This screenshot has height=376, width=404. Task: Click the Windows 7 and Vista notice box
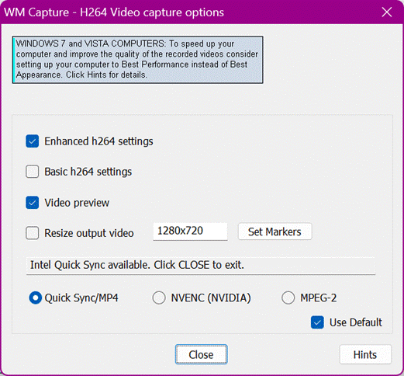point(138,60)
